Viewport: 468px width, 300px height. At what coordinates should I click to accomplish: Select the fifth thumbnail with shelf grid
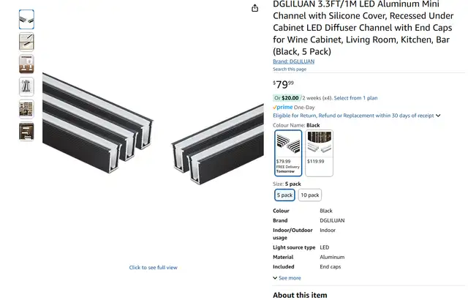click(26, 109)
